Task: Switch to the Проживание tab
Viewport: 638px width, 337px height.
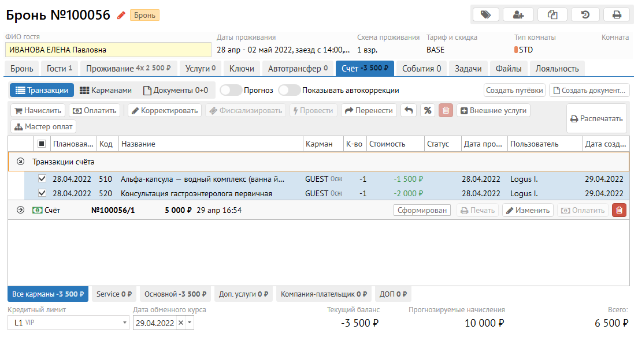Action: pyautogui.click(x=128, y=69)
